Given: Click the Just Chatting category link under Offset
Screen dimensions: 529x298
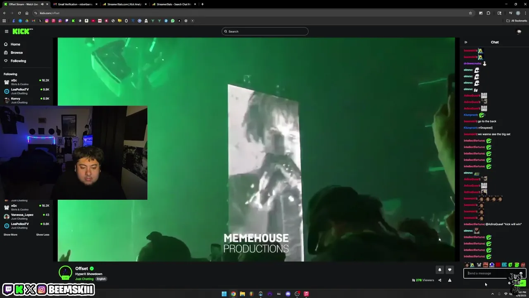Looking at the screenshot, I should (84, 279).
